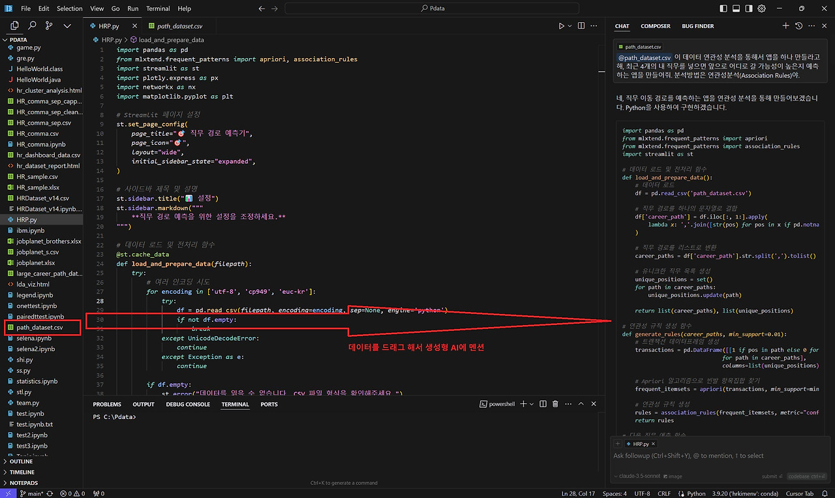Open the errors and warnings status indicator
Viewport: 835px width, 498px height.
point(72,493)
